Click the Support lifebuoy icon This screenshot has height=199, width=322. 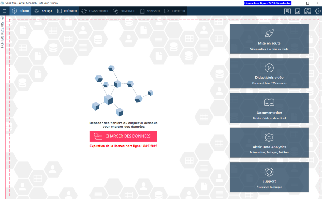click(x=269, y=172)
